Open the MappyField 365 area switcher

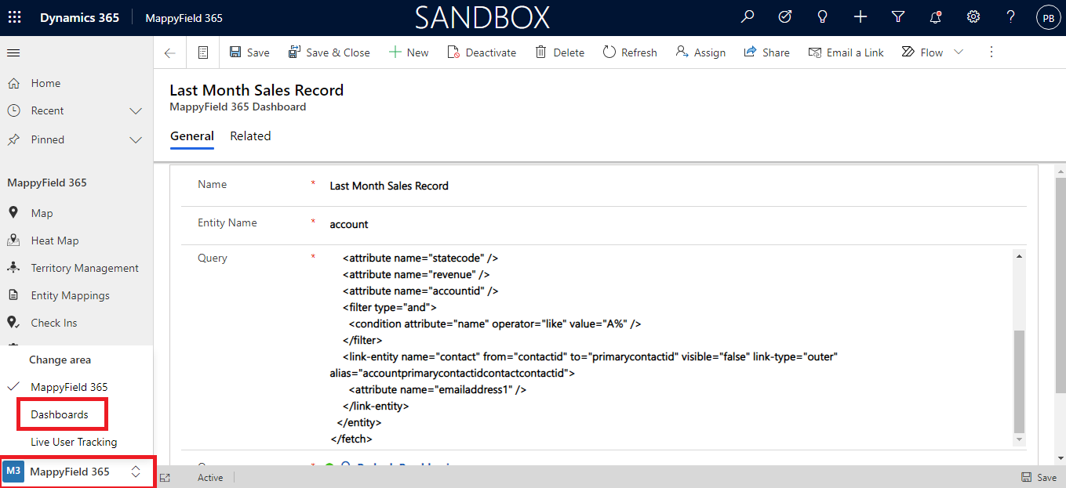click(x=77, y=472)
